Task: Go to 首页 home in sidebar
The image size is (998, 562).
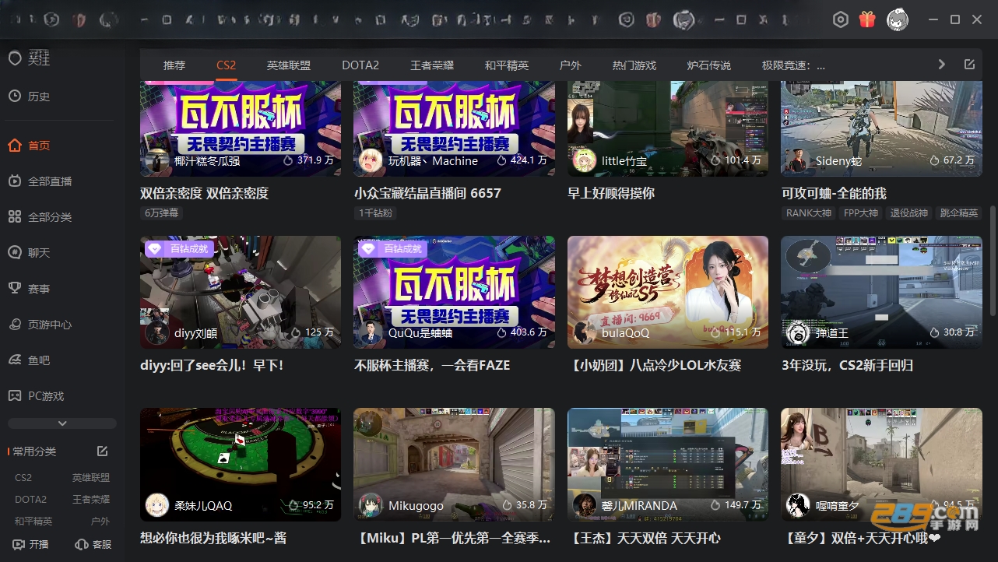Action: pyautogui.click(x=30, y=146)
